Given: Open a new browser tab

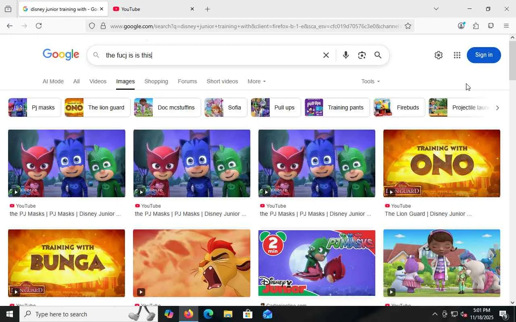Looking at the screenshot, I should pos(207,9).
